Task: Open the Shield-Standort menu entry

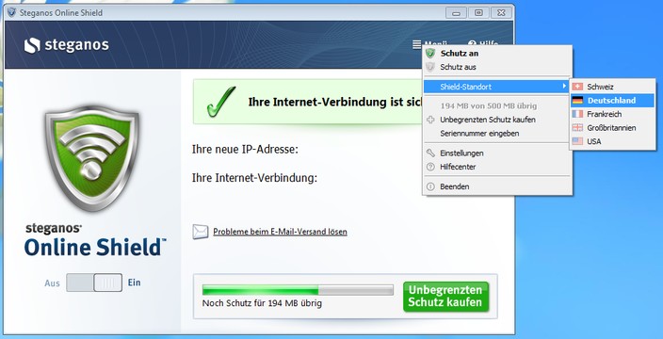Action: click(x=496, y=87)
